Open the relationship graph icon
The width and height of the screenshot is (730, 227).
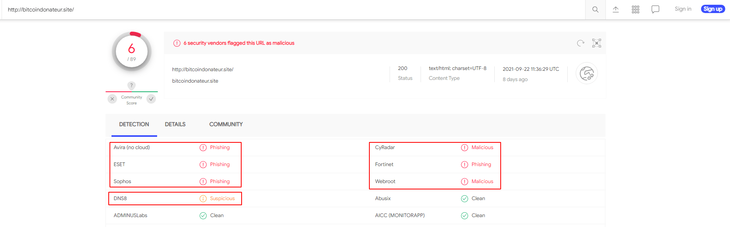(x=597, y=43)
